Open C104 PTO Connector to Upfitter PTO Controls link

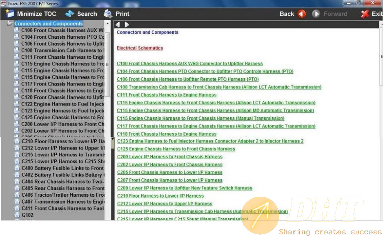coord(205,71)
